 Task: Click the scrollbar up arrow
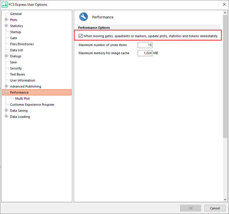click(225, 13)
